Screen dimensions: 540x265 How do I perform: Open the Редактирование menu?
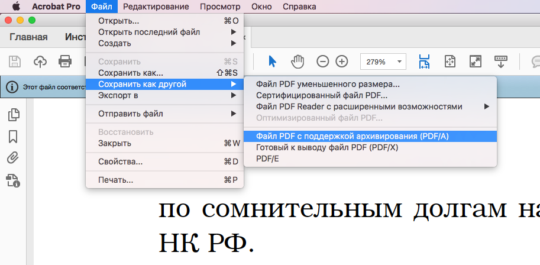pos(156,6)
